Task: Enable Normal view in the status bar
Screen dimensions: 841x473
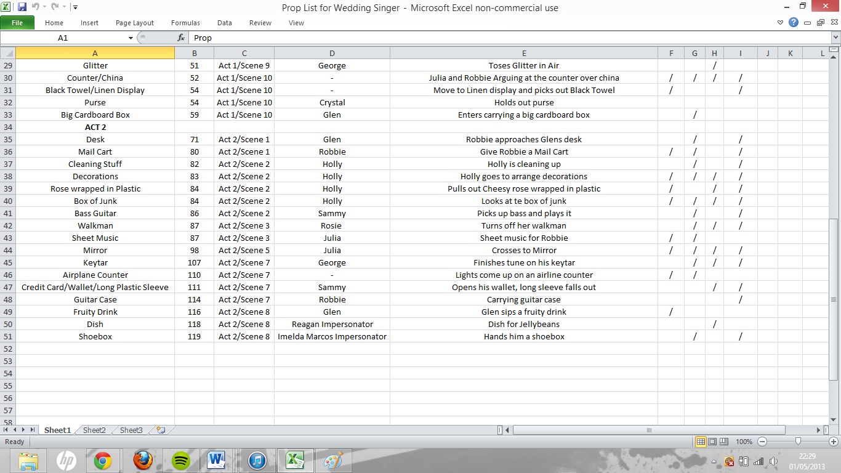Action: tap(701, 442)
